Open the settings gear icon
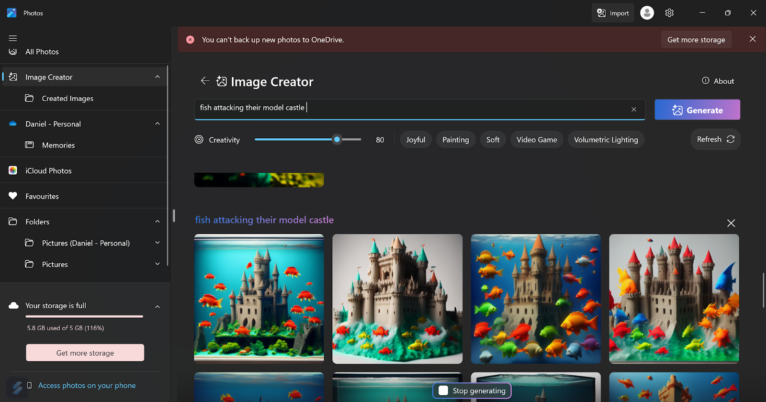Viewport: 766px width, 402px height. pyautogui.click(x=669, y=13)
